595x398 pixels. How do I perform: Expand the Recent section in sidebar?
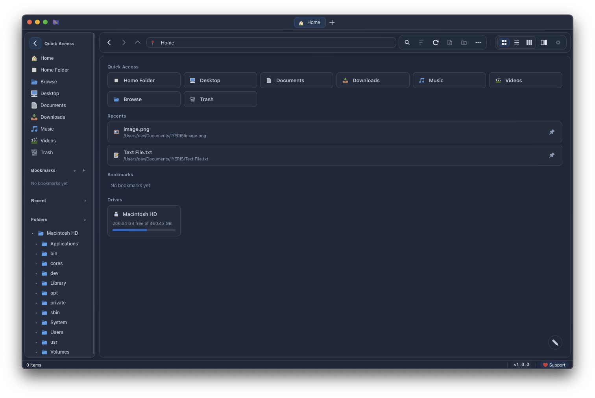pos(85,201)
